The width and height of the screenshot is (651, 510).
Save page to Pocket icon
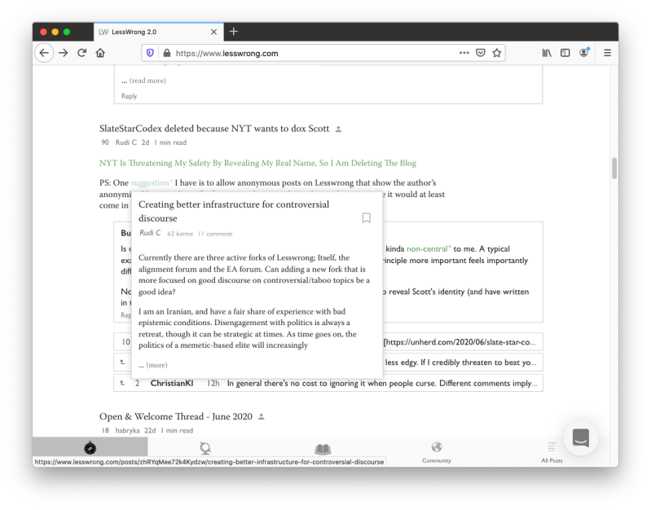click(481, 53)
